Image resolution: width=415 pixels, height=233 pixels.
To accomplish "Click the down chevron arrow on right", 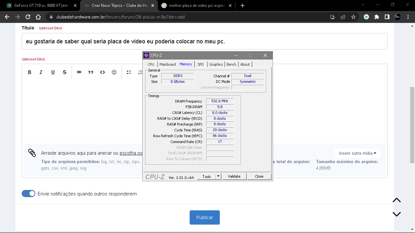I will (x=397, y=214).
